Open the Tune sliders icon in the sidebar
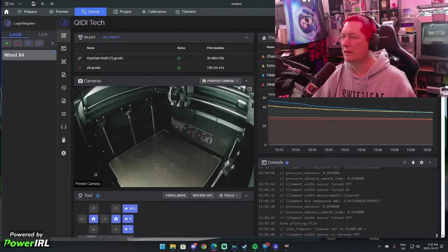The width and height of the screenshot is (448, 252). pyautogui.click(x=64, y=114)
